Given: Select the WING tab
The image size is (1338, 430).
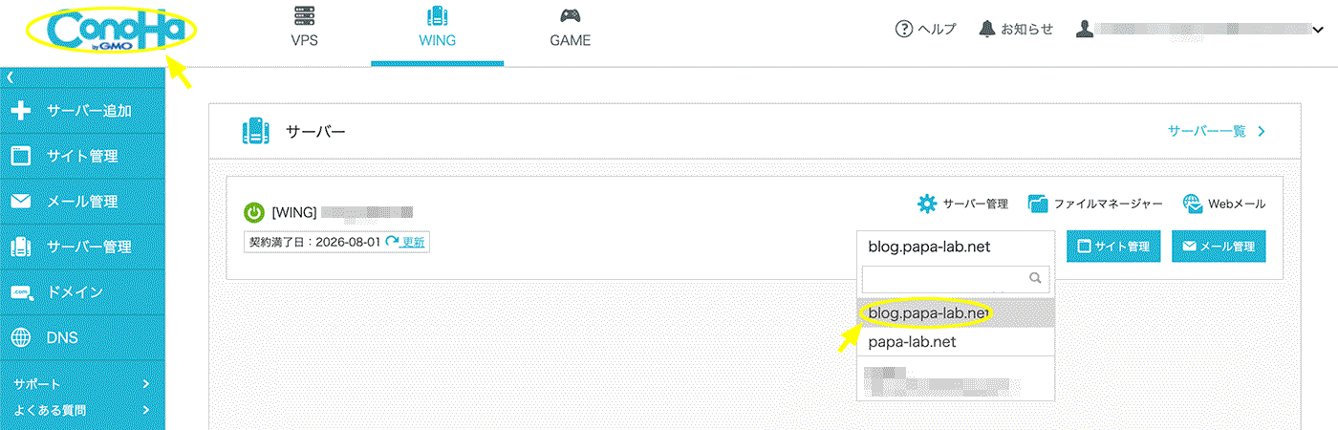Looking at the screenshot, I should coord(437,29).
